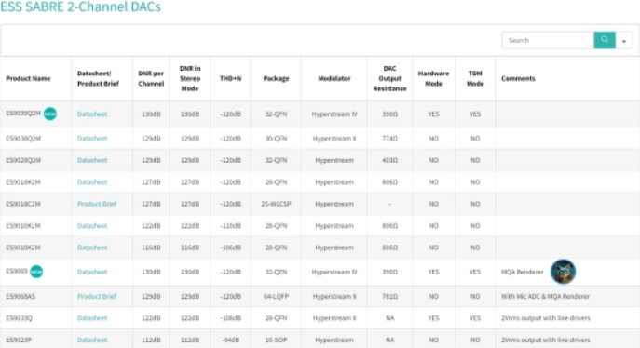Viewport: 640px width, 348px height.
Task: Open the Datasheet link for ES9028Q2M
Action: [92, 160]
